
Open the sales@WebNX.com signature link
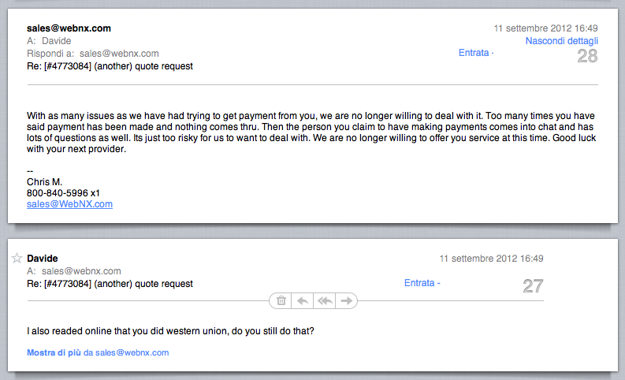point(70,203)
